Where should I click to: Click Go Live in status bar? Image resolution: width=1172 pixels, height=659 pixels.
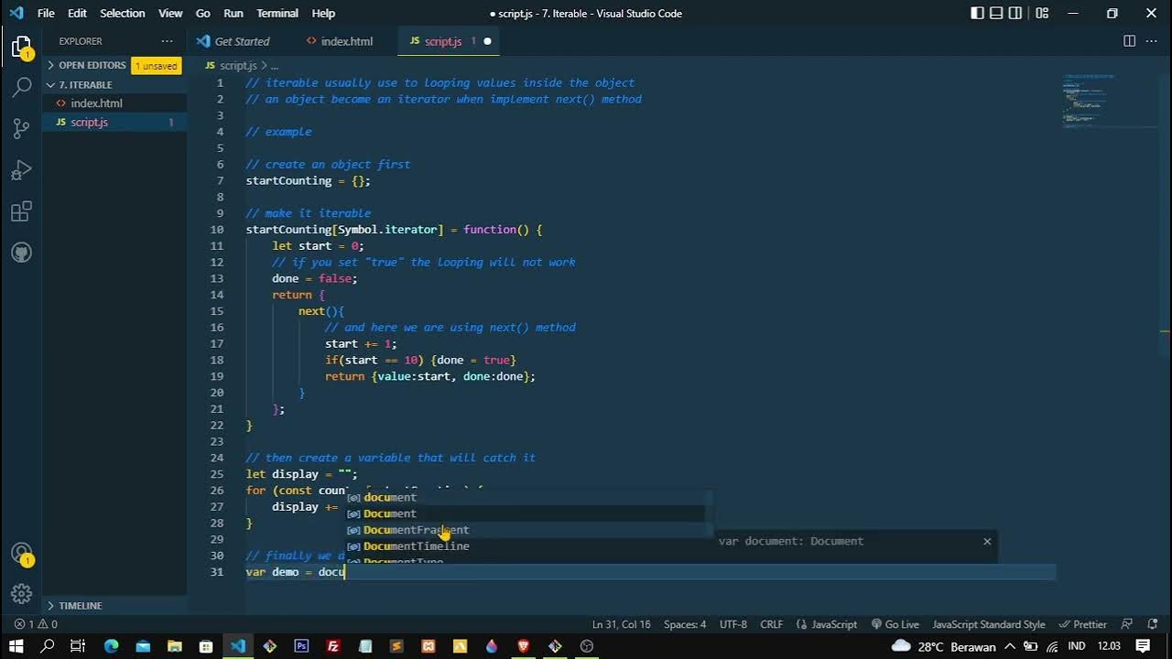click(x=895, y=624)
